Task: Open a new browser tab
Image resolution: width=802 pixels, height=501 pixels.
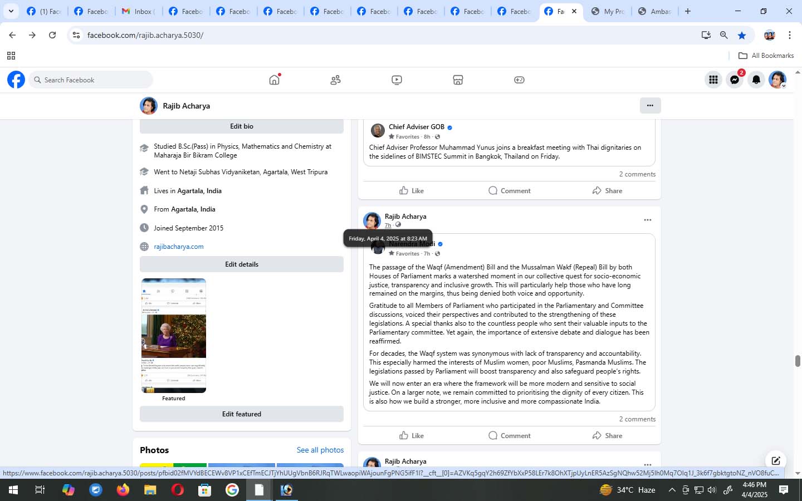Action: tap(688, 11)
